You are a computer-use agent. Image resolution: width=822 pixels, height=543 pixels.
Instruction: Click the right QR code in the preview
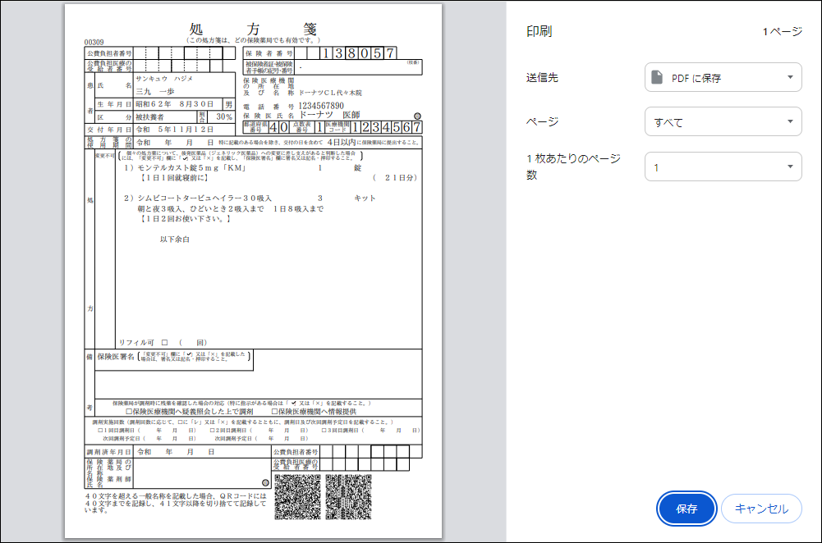pos(349,497)
